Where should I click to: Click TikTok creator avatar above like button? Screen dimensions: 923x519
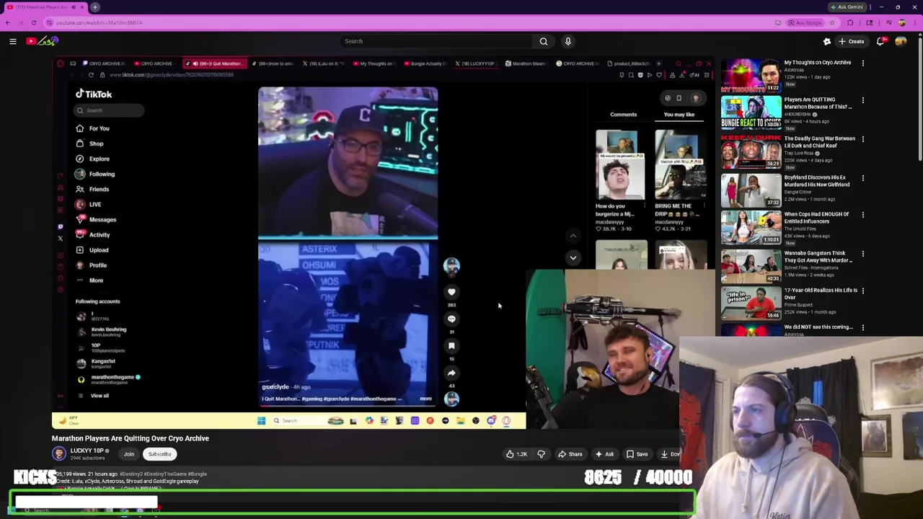click(x=451, y=267)
